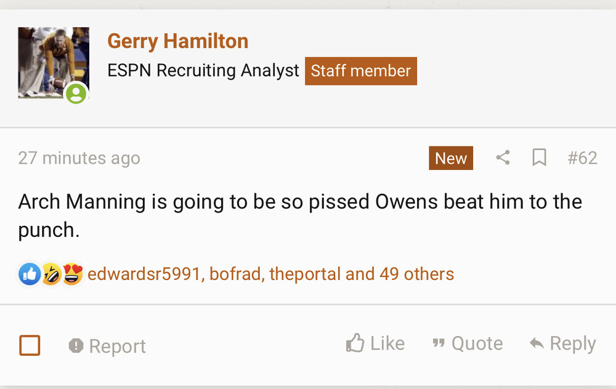Open edwardsr5991's profile from reactions
Viewport: 616px width, 389px height.
point(144,274)
